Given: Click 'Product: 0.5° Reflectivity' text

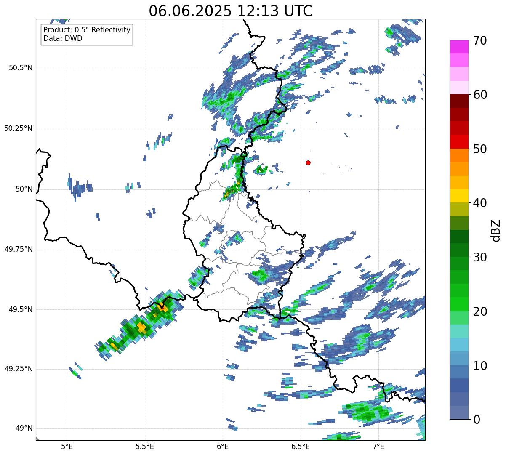Looking at the screenshot, I should [x=87, y=30].
